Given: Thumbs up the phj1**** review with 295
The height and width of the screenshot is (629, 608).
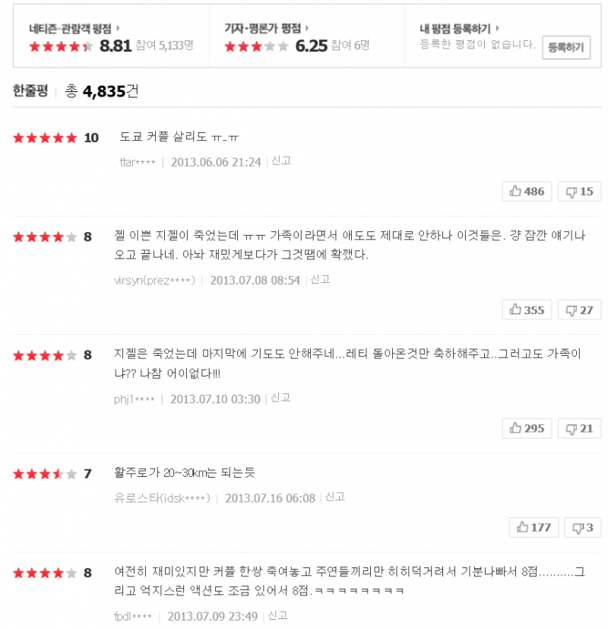Looking at the screenshot, I should point(527,428).
